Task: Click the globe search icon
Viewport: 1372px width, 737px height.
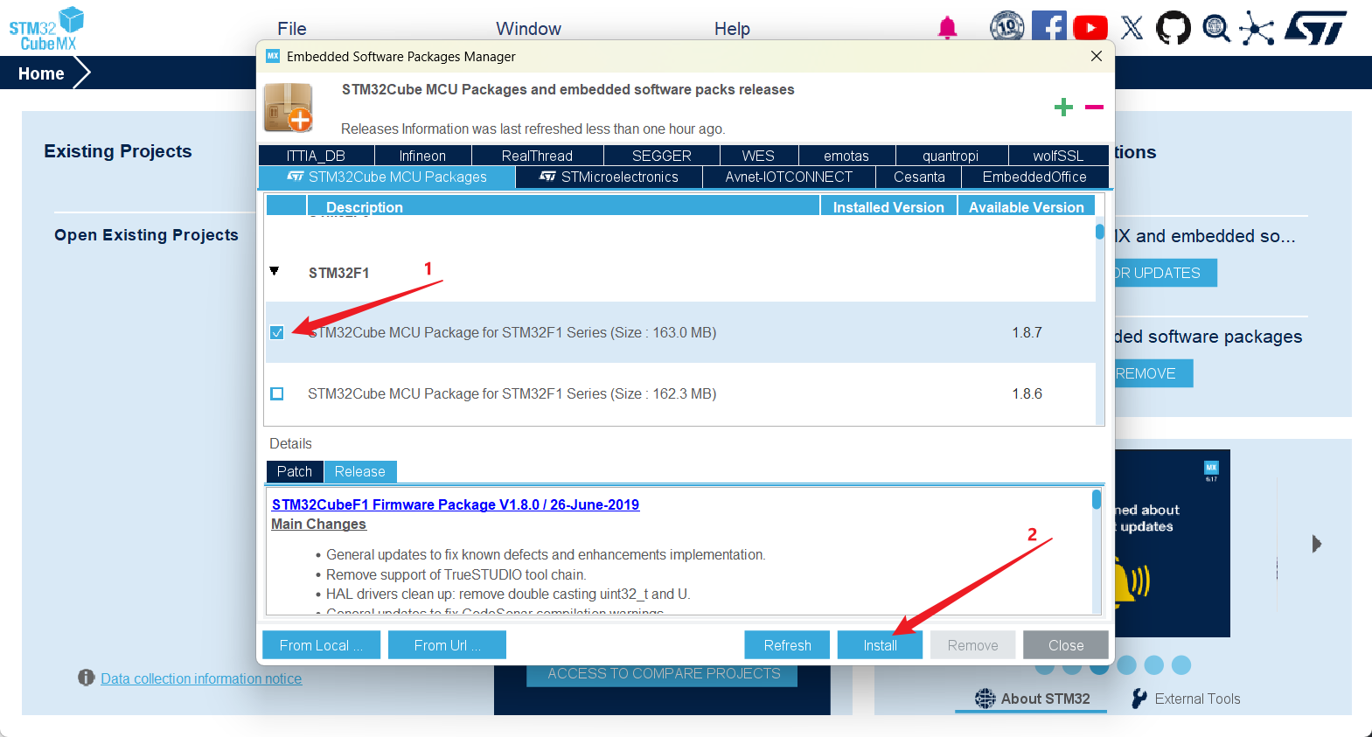Action: click(1215, 28)
